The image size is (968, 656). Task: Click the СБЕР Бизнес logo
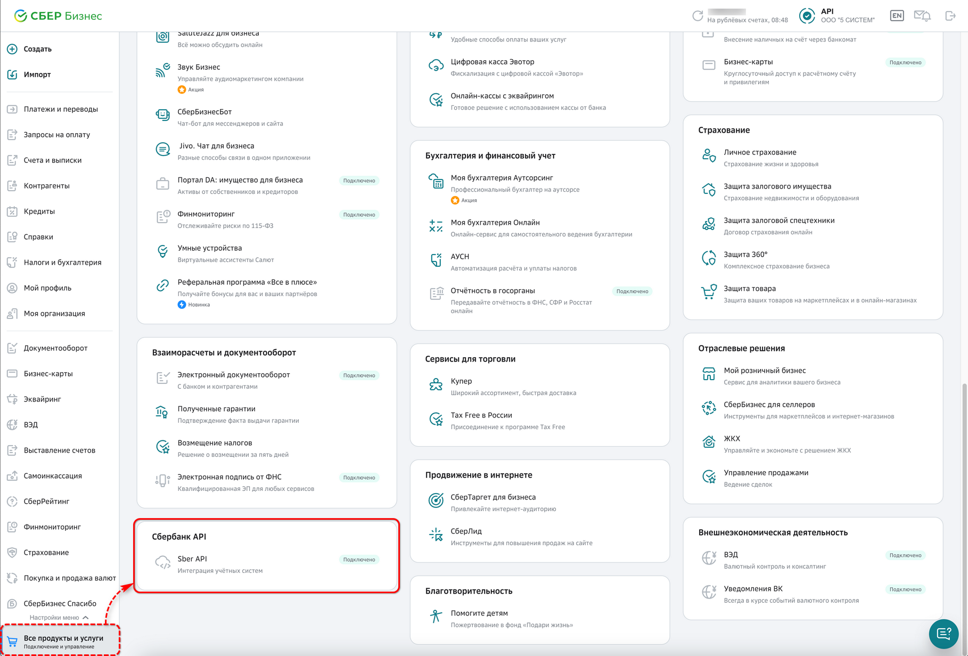(x=58, y=16)
